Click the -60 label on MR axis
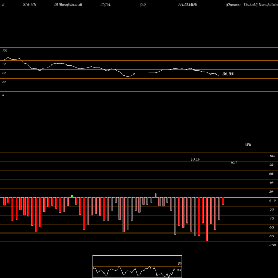 (x=271, y=227)
